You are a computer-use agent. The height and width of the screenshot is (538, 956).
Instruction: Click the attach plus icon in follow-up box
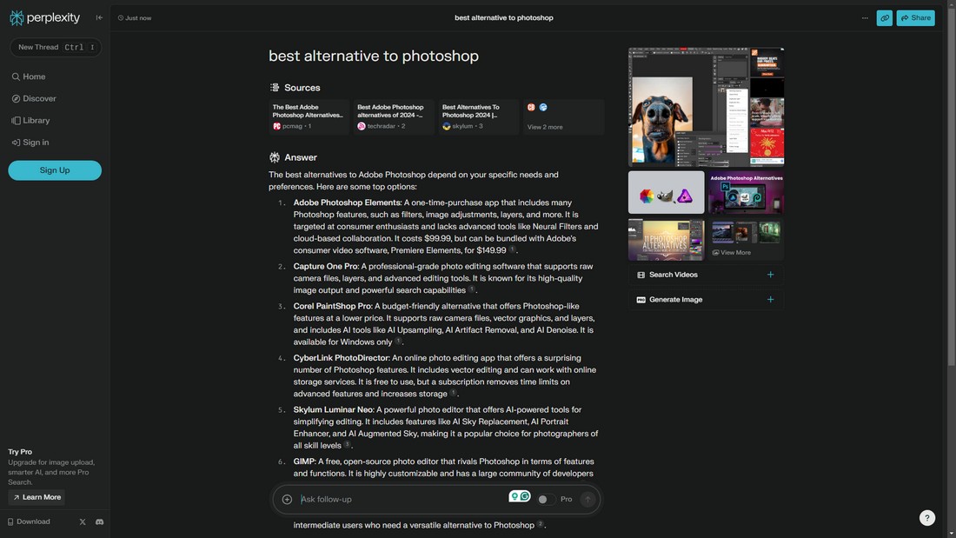tap(287, 500)
